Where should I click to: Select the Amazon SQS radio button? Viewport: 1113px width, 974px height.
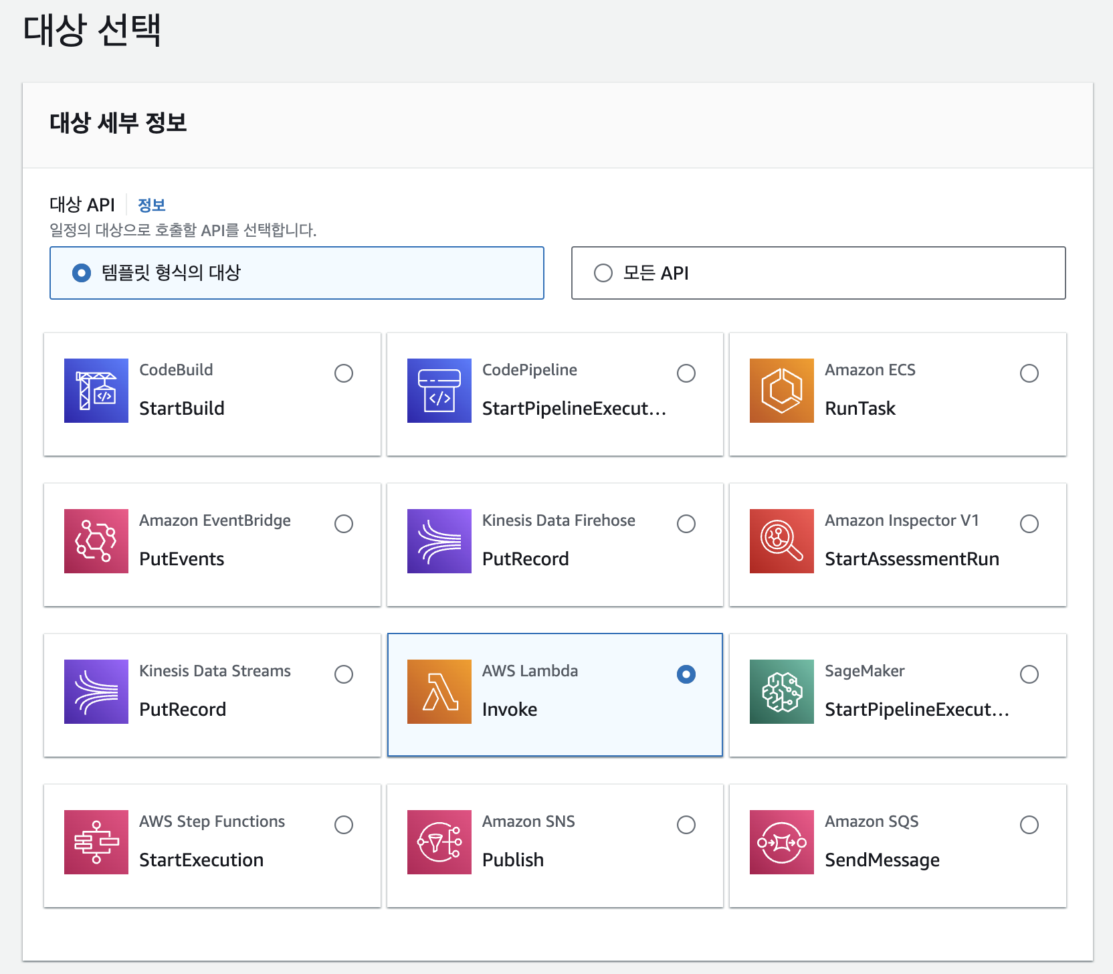point(1029,825)
